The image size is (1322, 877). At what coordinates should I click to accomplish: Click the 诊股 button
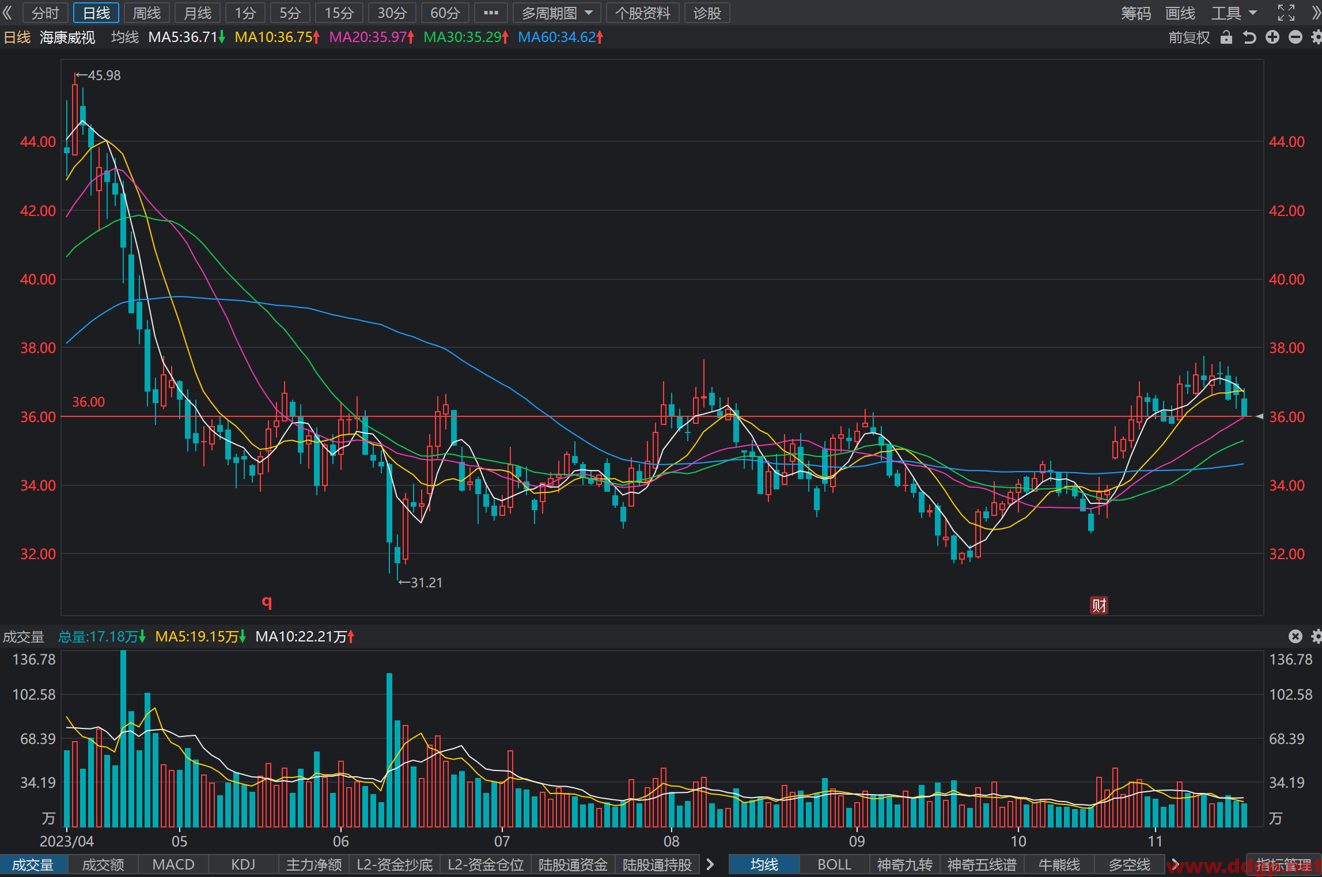coord(707,13)
